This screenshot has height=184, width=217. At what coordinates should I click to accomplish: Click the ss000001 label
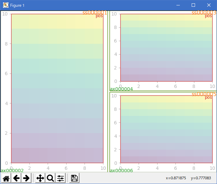click(95, 13)
